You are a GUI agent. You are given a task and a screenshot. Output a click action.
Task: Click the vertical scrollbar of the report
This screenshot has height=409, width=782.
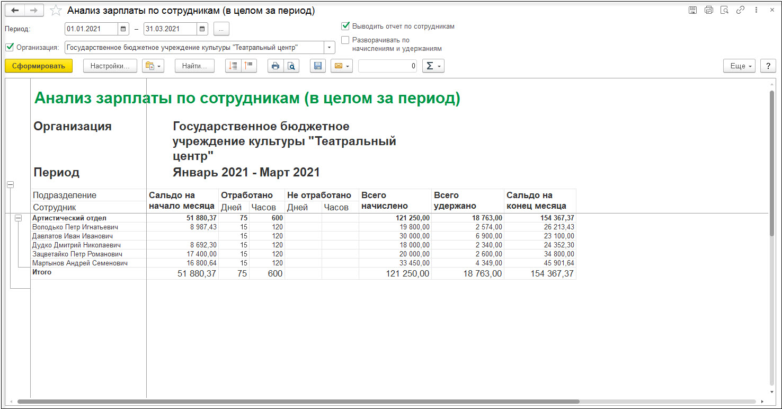tap(772, 164)
